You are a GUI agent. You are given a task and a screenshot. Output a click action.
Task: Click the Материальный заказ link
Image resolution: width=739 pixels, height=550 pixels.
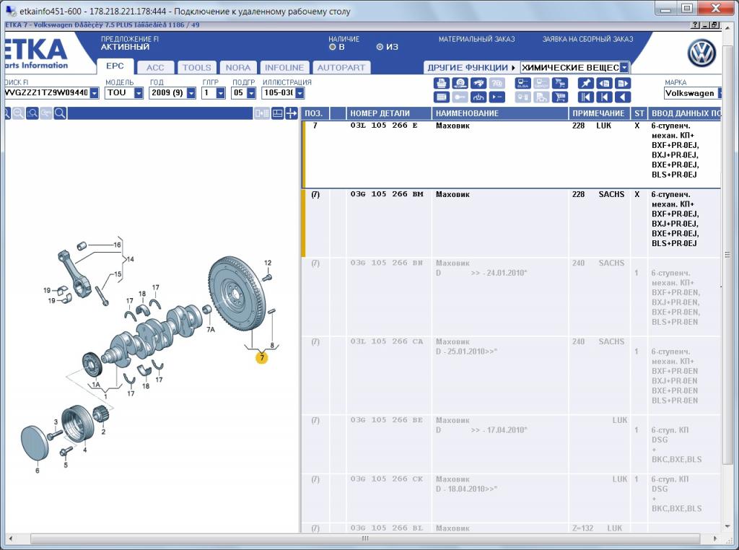point(476,39)
